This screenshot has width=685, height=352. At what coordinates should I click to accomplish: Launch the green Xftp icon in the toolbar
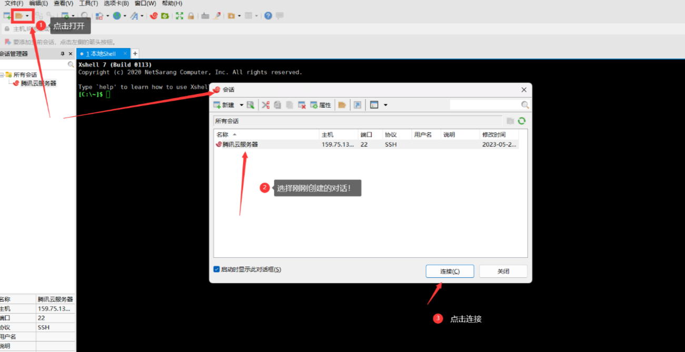pos(165,16)
